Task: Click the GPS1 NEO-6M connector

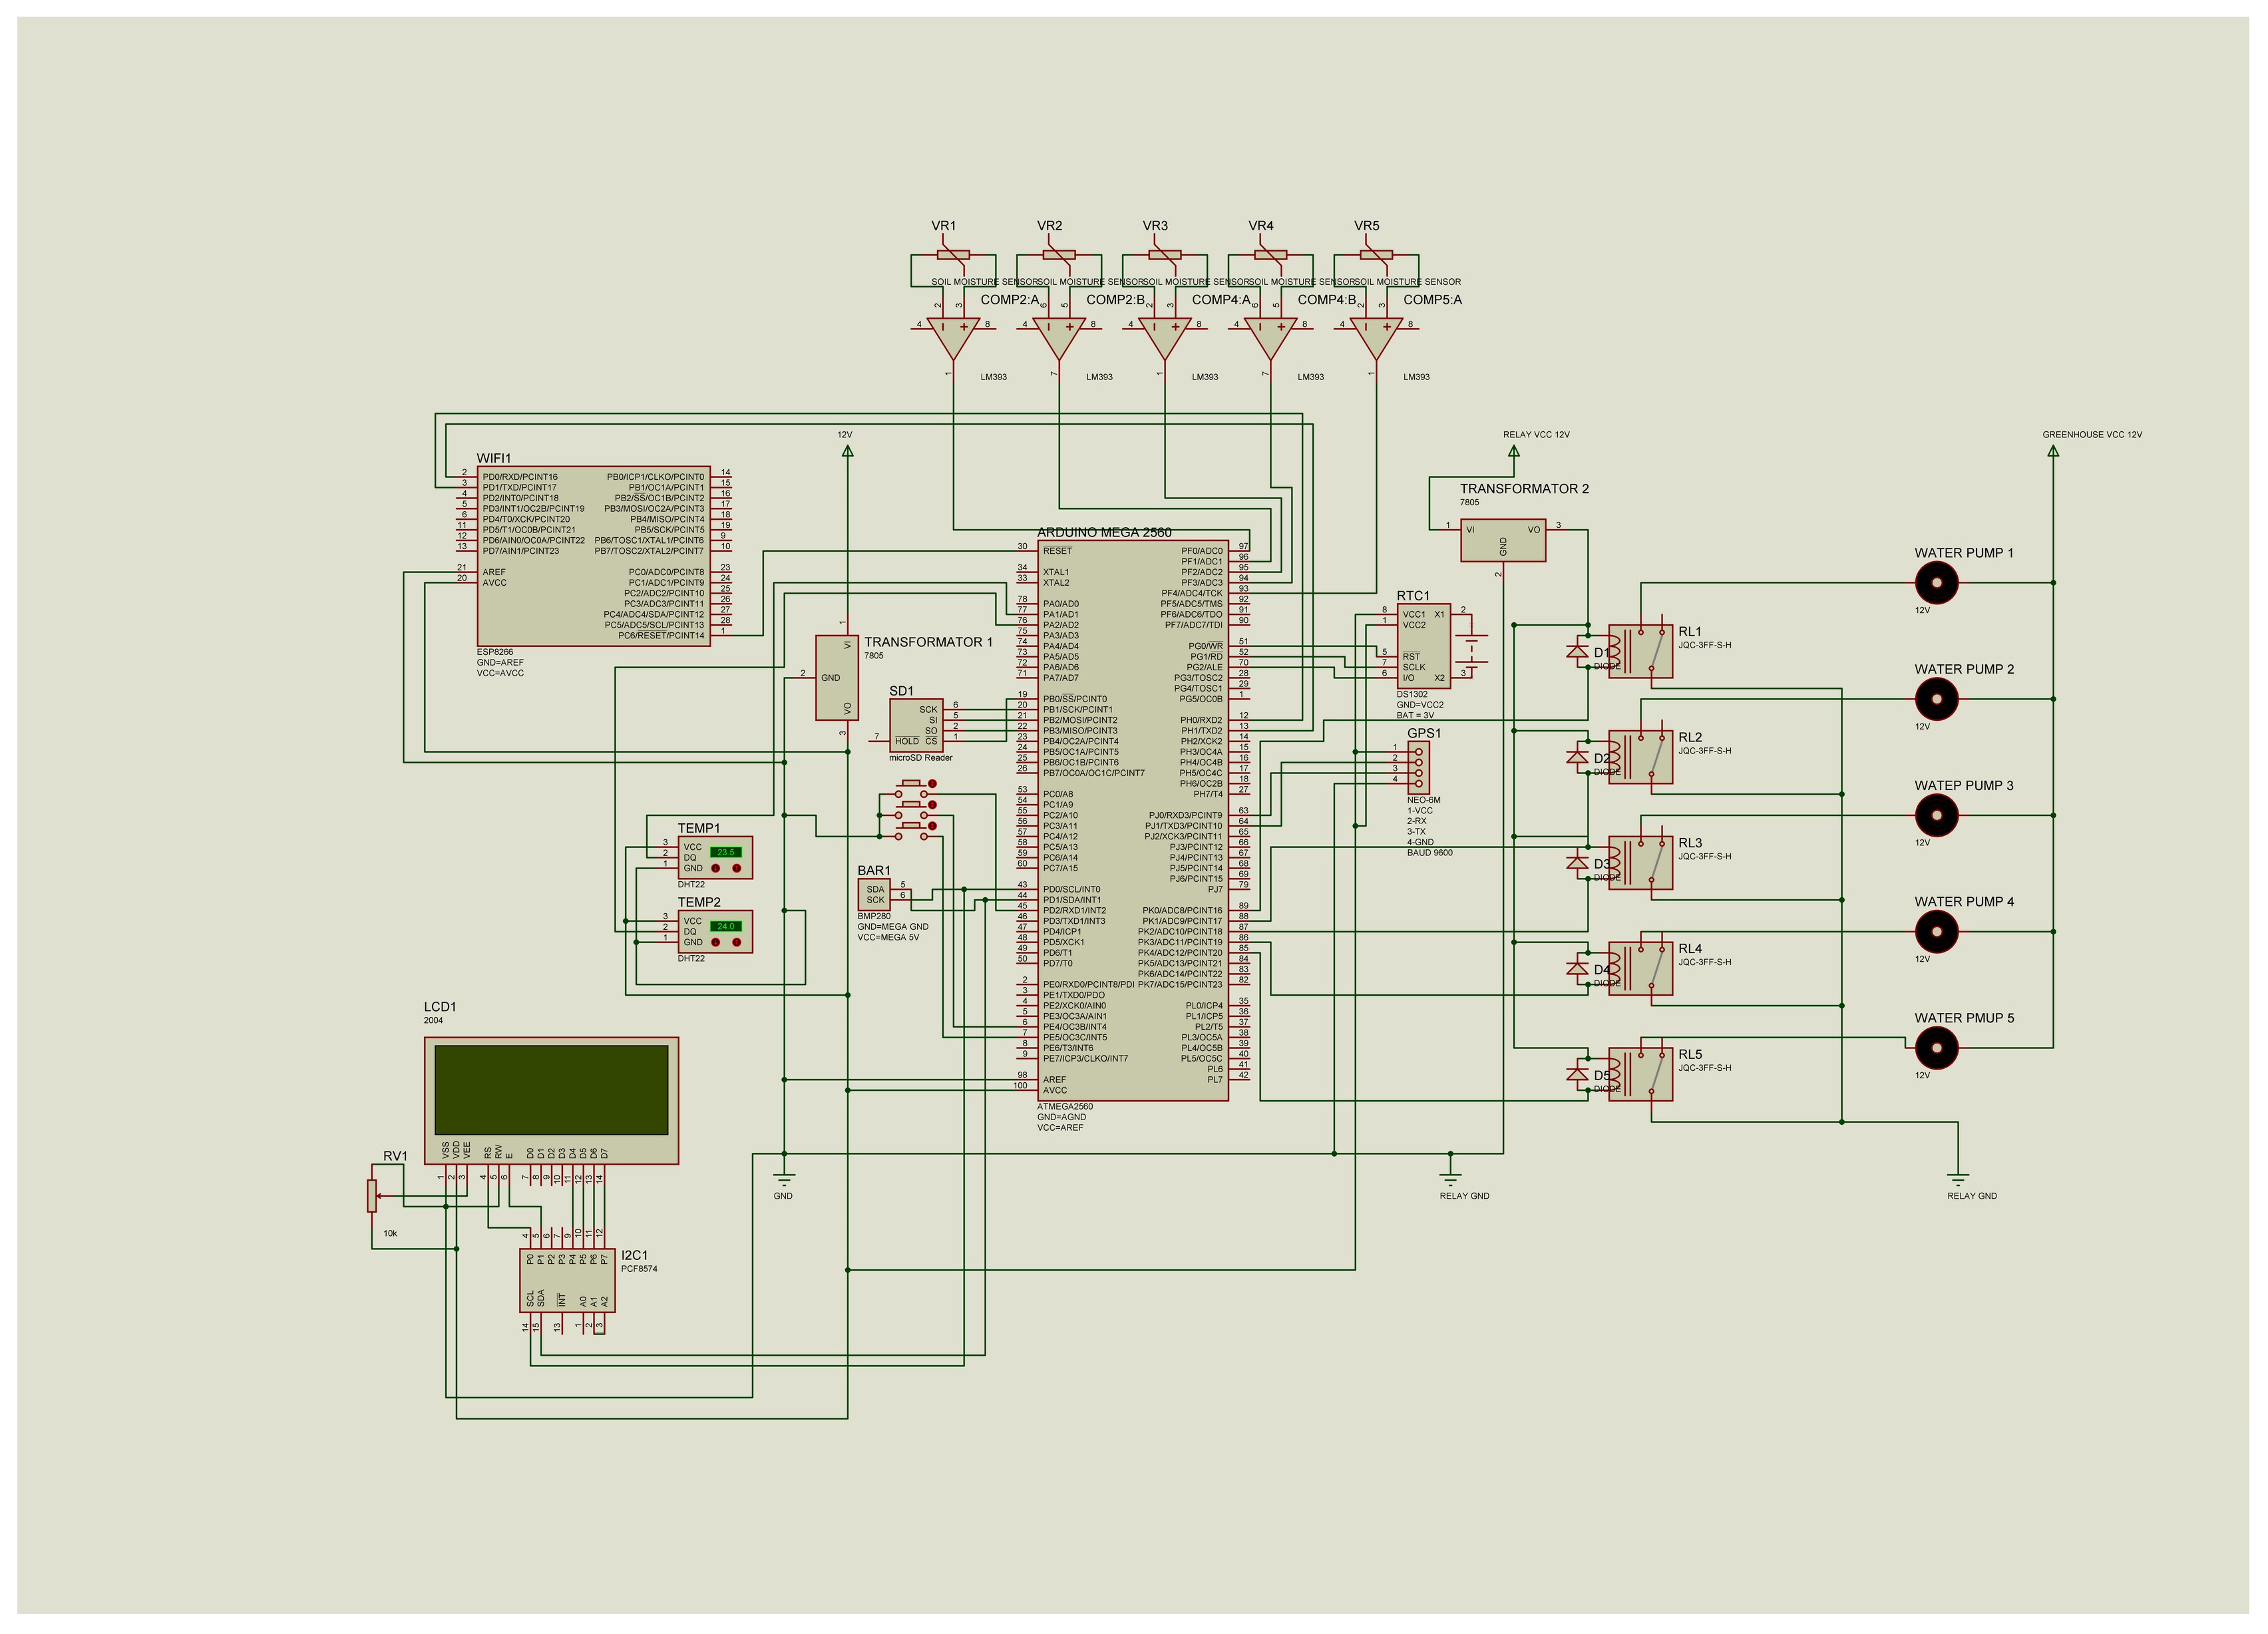Action: (1418, 767)
